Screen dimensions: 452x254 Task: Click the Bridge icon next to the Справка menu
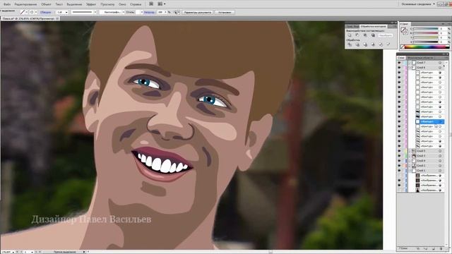pos(151,4)
